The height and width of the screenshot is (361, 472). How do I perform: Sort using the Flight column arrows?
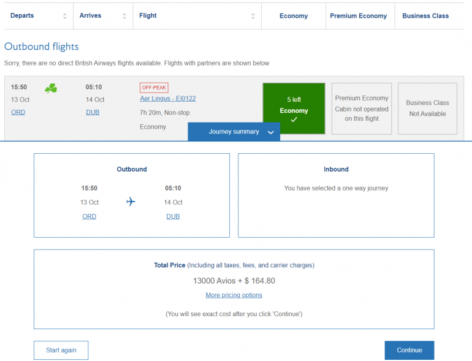(253, 16)
